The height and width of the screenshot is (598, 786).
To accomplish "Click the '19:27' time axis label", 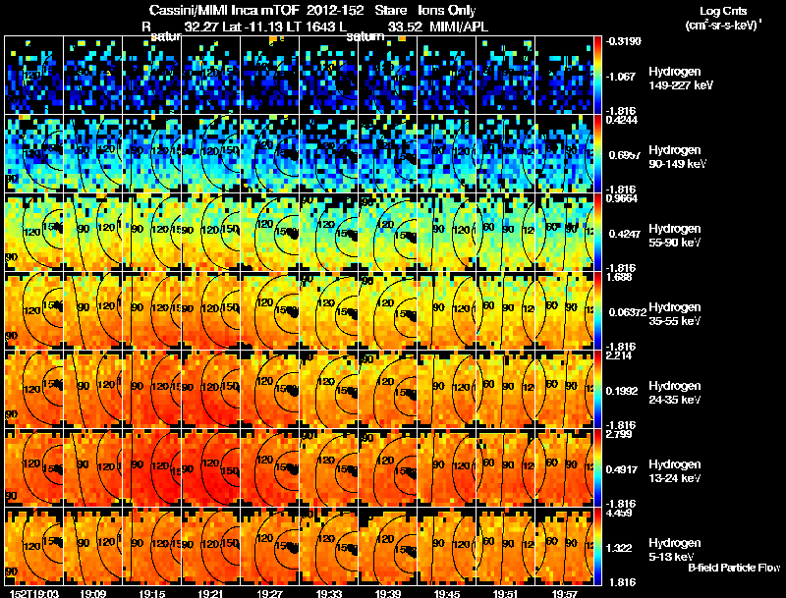I will [x=269, y=593].
